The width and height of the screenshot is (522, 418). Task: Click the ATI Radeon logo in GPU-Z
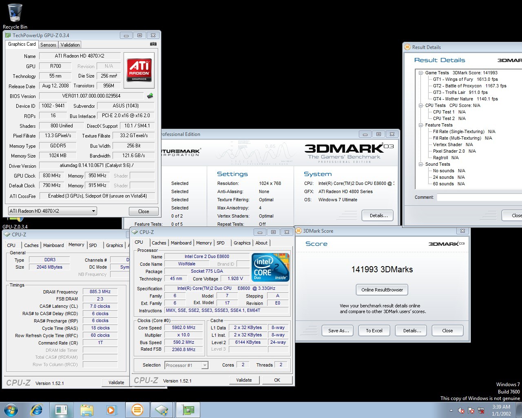[139, 70]
